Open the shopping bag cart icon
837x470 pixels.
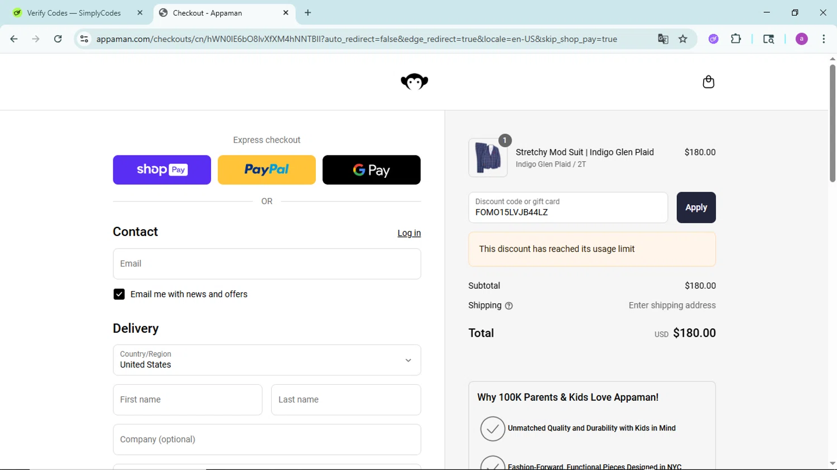[708, 82]
